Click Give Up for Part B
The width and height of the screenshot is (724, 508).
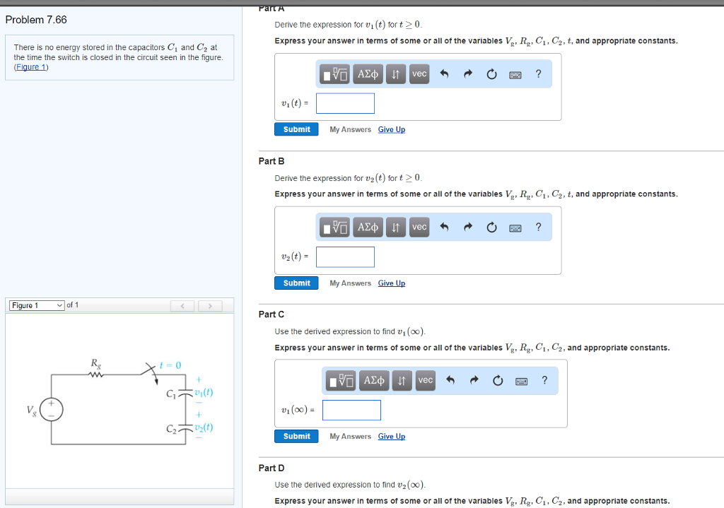point(391,283)
